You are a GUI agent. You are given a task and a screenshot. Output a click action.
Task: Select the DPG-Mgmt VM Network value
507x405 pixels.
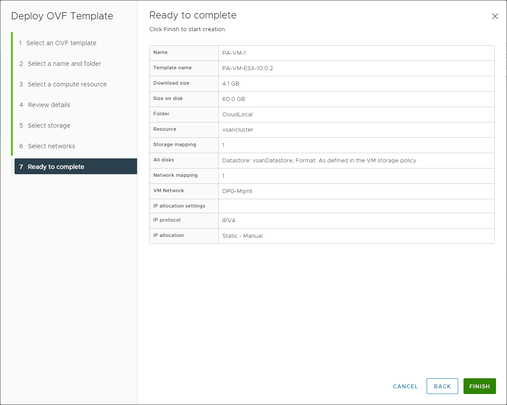pyautogui.click(x=237, y=191)
